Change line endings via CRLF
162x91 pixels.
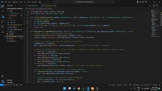(130, 85)
